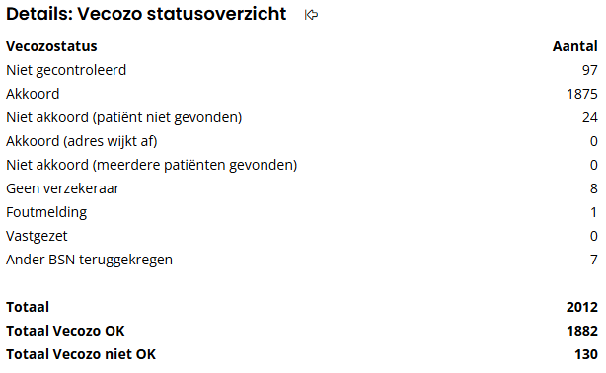Click the Aantal column header
This screenshot has width=606, height=373.
(574, 46)
